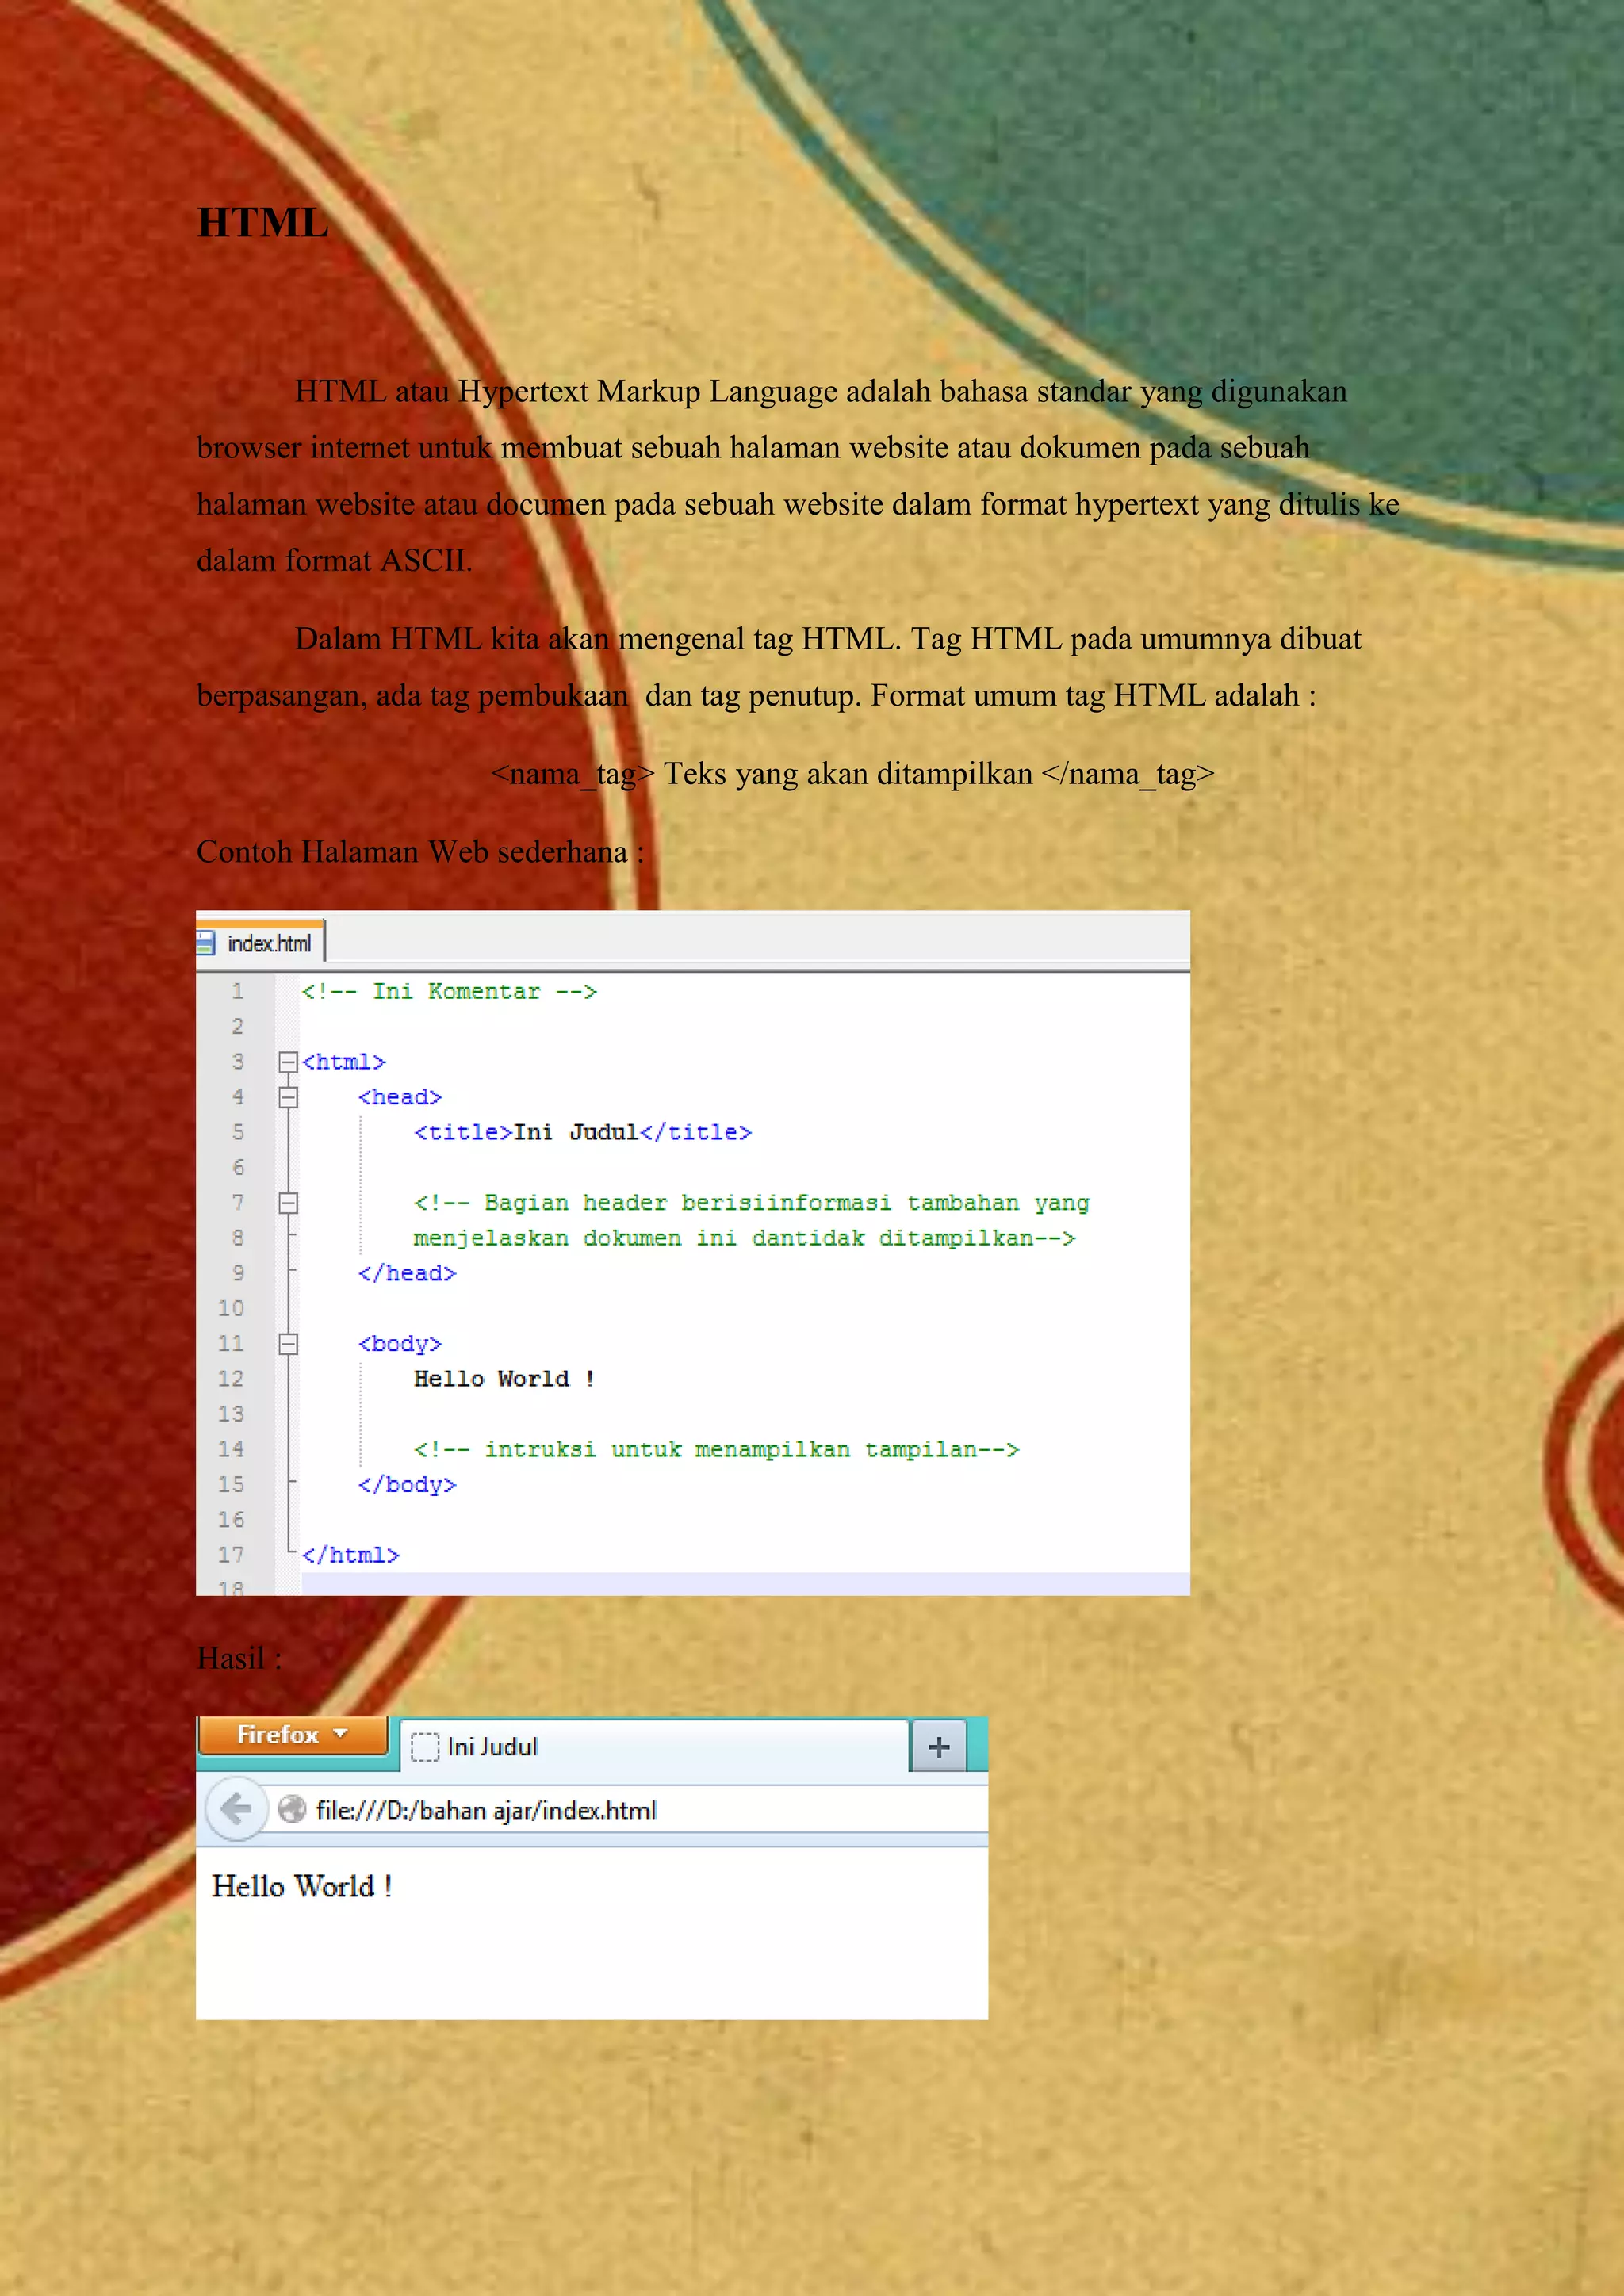Click line number 12 in the gutter
The width and height of the screenshot is (1624, 2296).
231,1379
